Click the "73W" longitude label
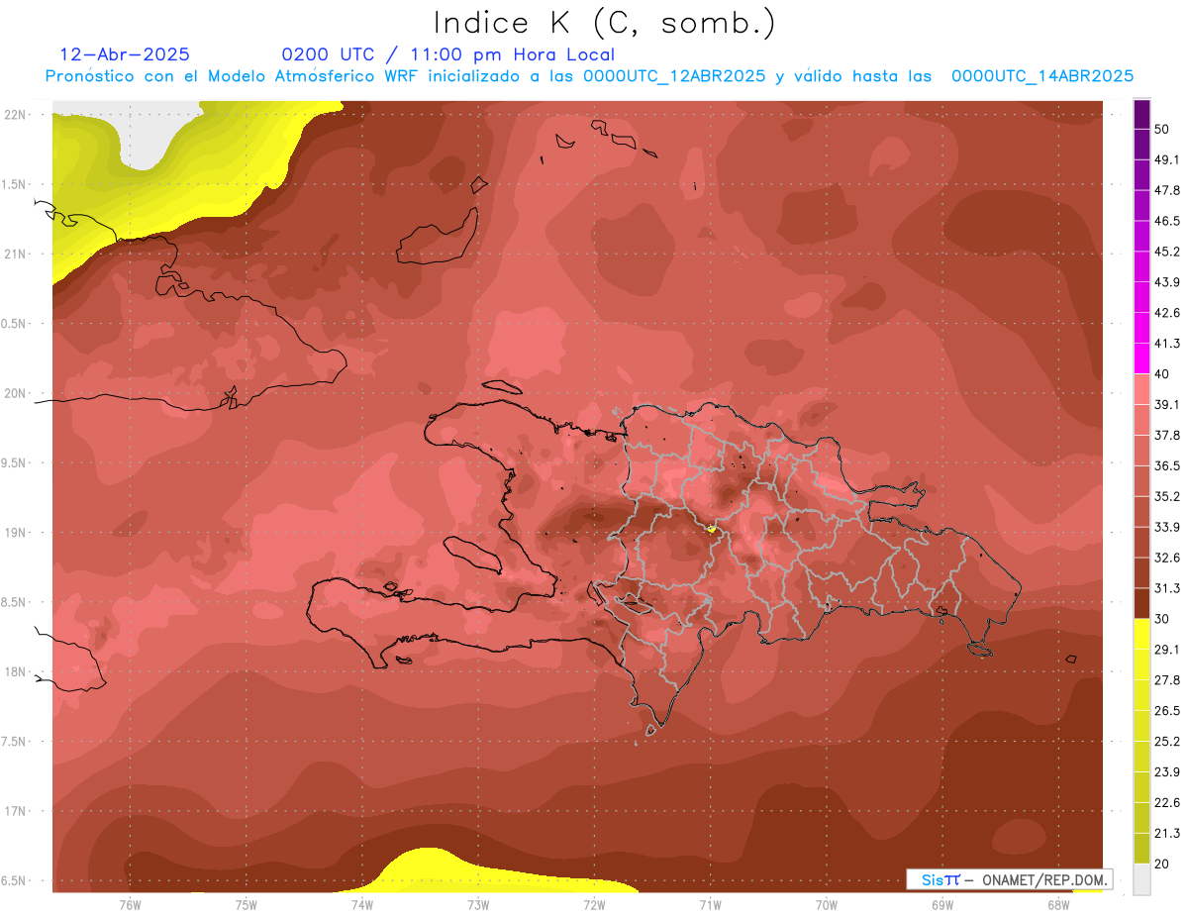Viewport: 1188px width, 918px height. tap(478, 904)
